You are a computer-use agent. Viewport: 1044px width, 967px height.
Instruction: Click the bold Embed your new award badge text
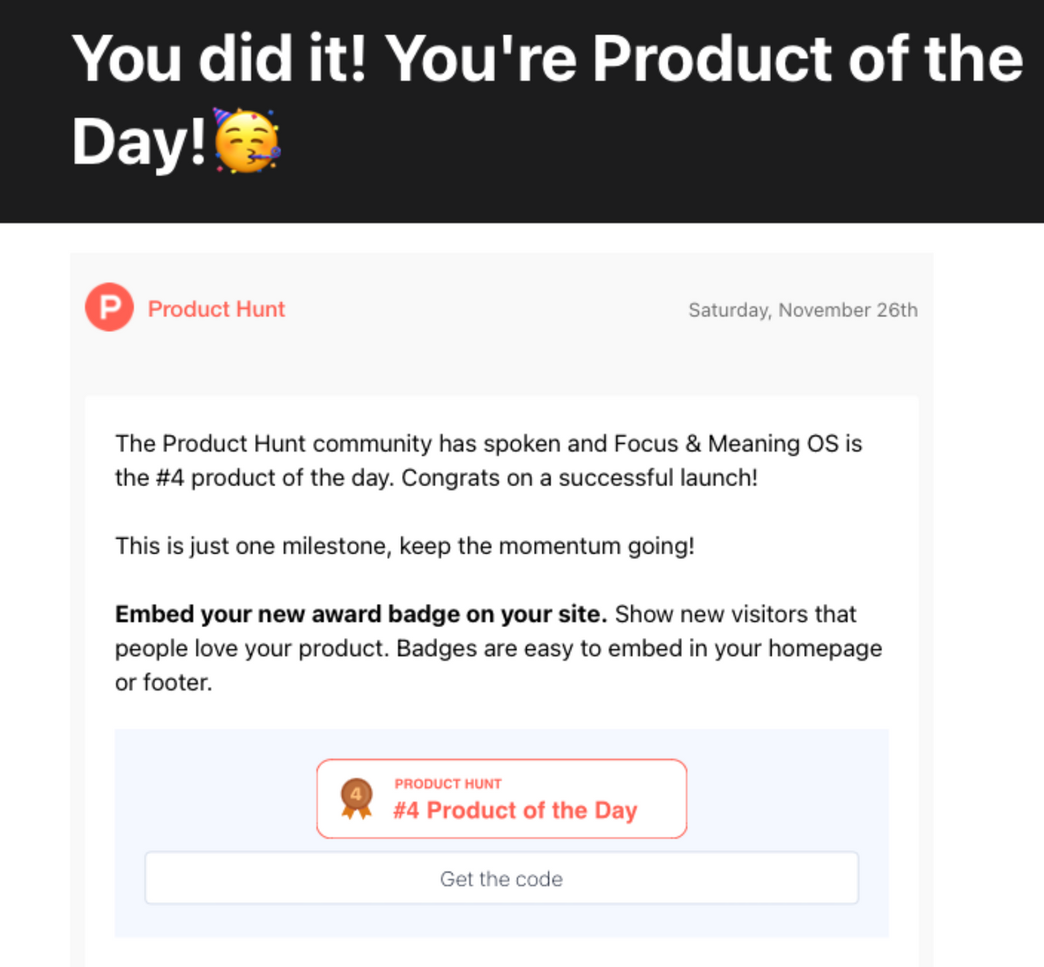pos(361,614)
